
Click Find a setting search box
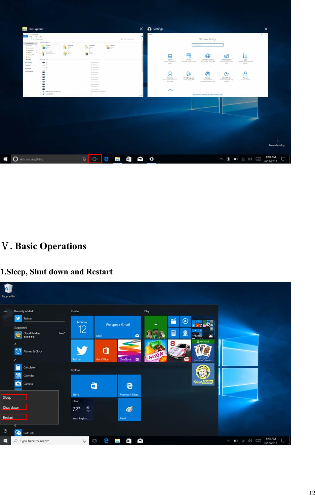(208, 45)
